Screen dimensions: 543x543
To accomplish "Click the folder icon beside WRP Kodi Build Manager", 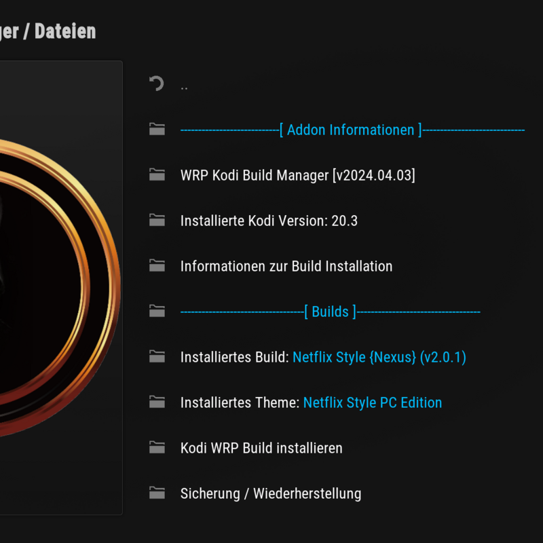I will [156, 174].
